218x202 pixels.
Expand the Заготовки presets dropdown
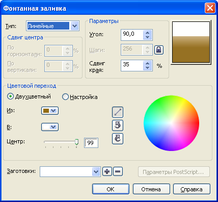click(96, 171)
